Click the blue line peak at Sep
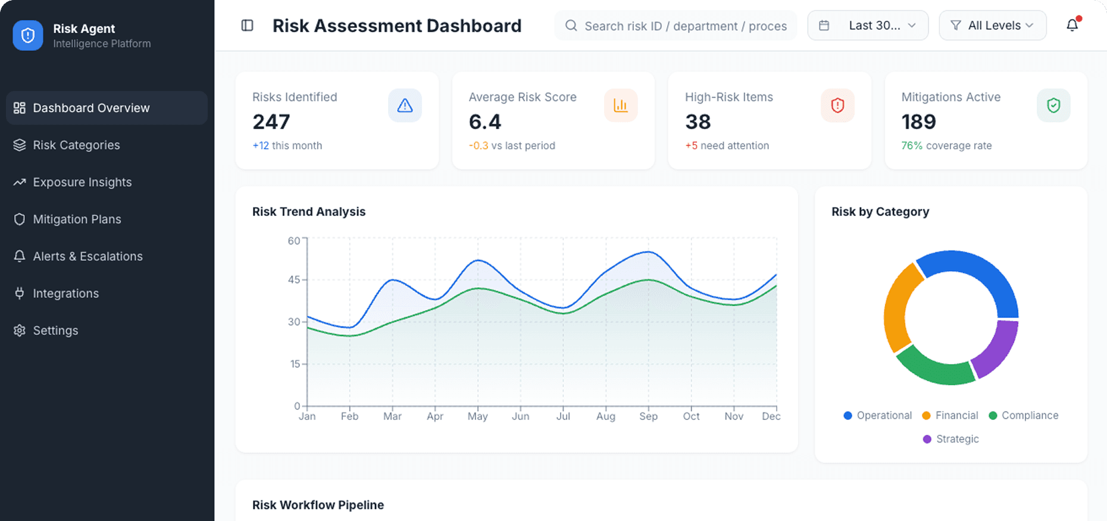1107x521 pixels. click(649, 252)
